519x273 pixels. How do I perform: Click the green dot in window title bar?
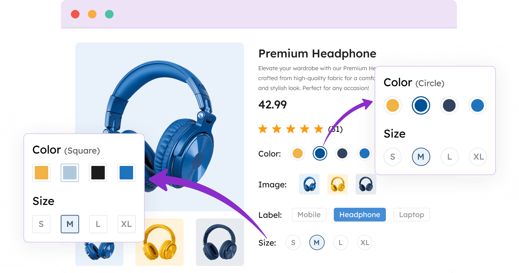(x=109, y=14)
